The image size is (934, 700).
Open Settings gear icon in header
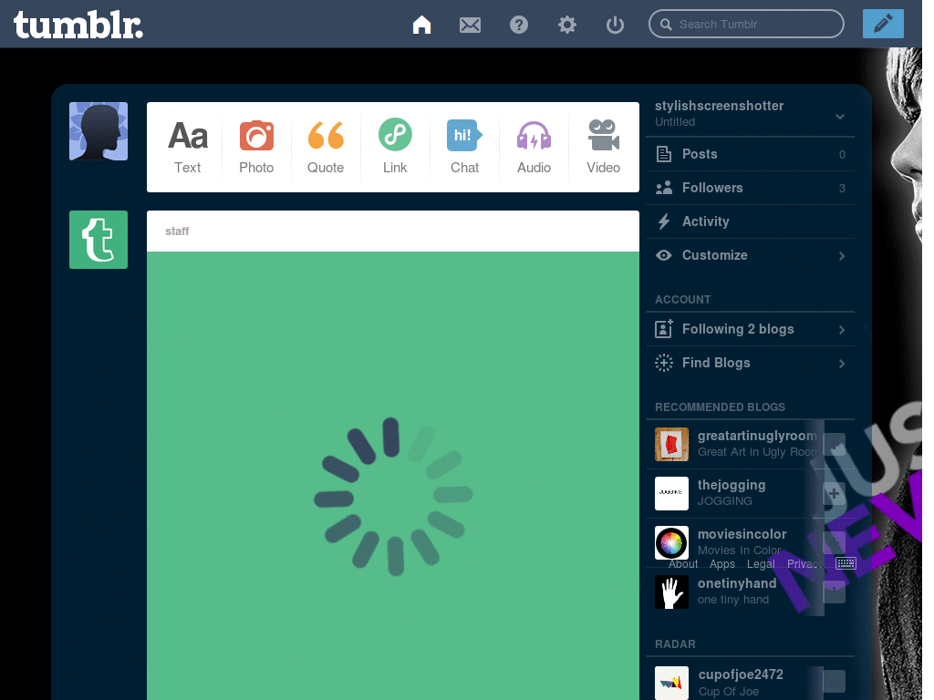567,25
